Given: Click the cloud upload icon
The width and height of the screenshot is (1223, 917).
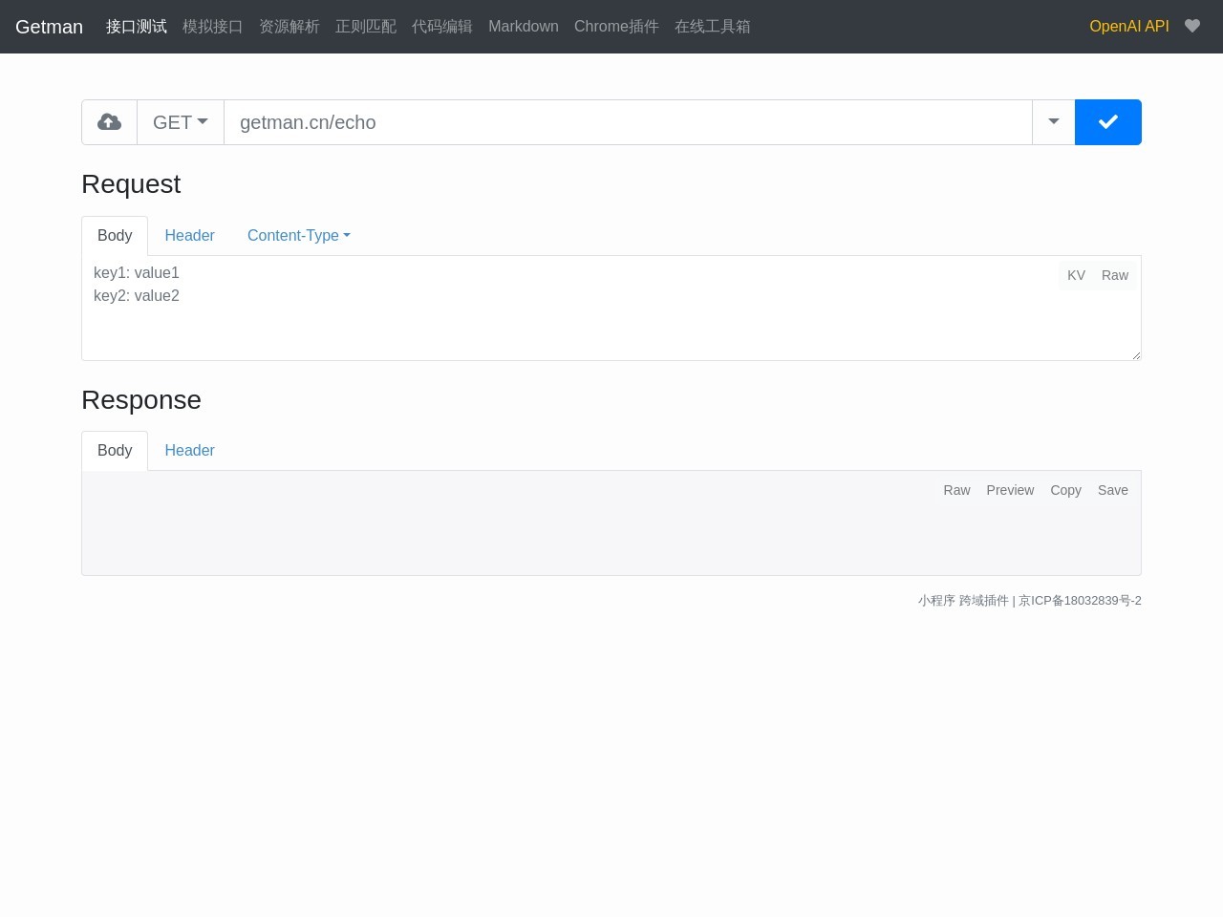Looking at the screenshot, I should pyautogui.click(x=110, y=122).
